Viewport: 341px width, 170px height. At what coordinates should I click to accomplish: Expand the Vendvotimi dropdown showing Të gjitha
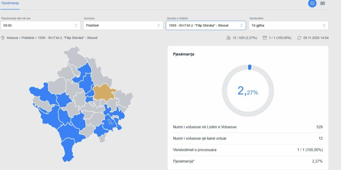(288, 25)
